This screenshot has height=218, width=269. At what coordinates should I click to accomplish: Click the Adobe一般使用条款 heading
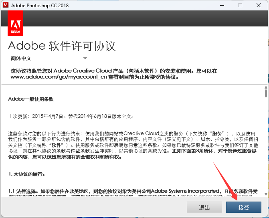[x=31, y=99]
